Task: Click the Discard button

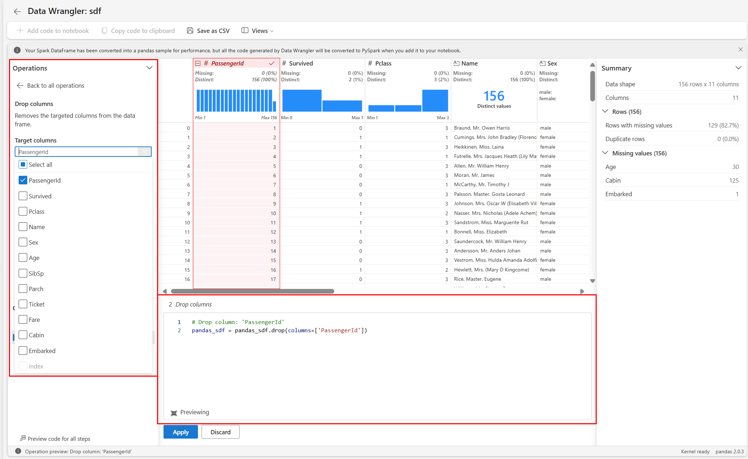Action: (221, 432)
